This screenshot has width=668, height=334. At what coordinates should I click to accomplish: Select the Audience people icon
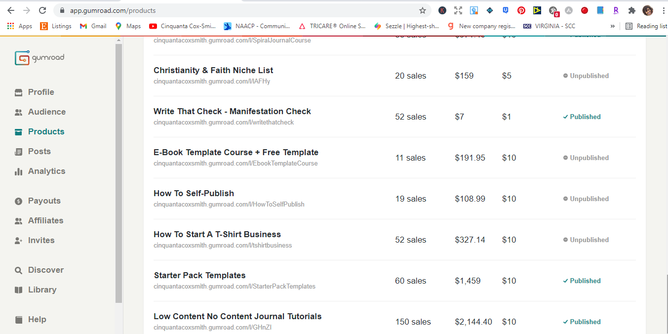point(19,112)
